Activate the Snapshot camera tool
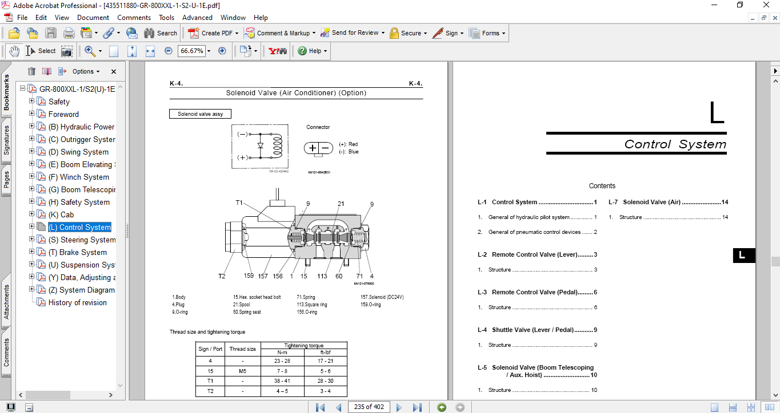Image resolution: width=780 pixels, height=413 pixels. tap(67, 51)
